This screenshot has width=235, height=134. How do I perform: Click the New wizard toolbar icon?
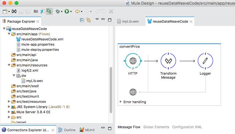click(x=5, y=11)
